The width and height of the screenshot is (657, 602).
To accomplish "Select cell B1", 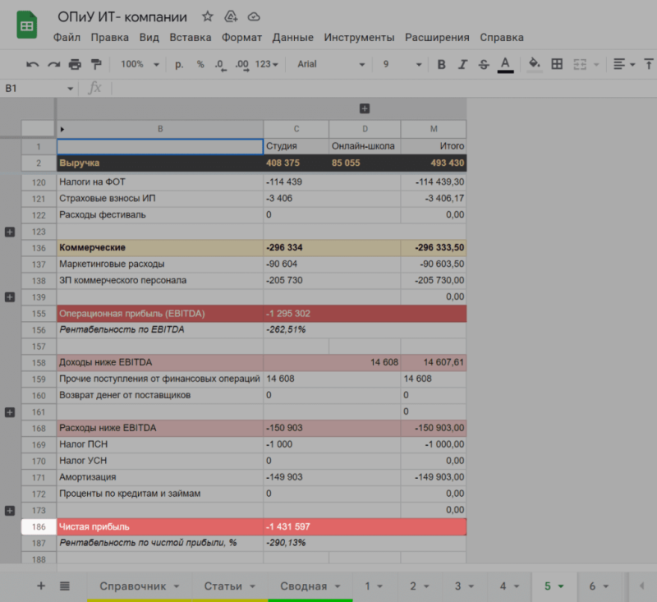I will point(160,146).
